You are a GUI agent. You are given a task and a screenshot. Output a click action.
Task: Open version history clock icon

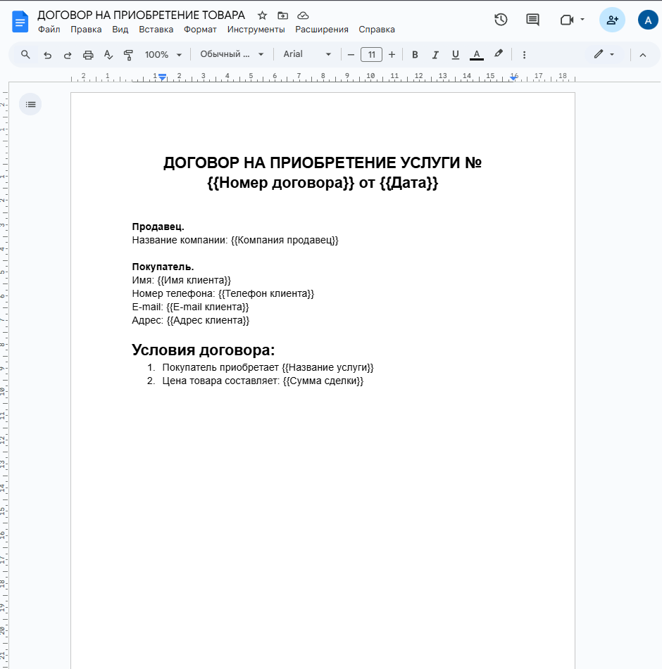(501, 20)
